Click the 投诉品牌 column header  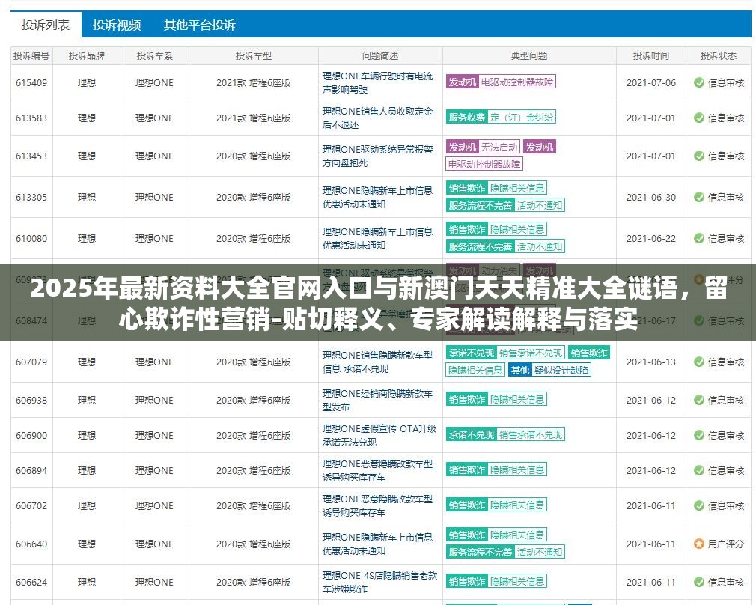tap(87, 56)
